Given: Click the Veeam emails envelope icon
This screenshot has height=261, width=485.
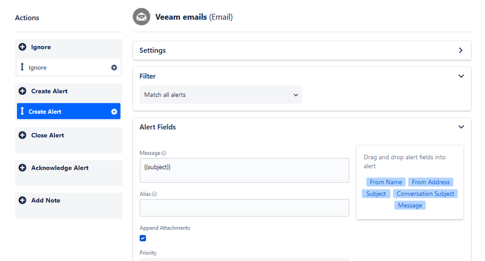Looking at the screenshot, I should point(141,16).
